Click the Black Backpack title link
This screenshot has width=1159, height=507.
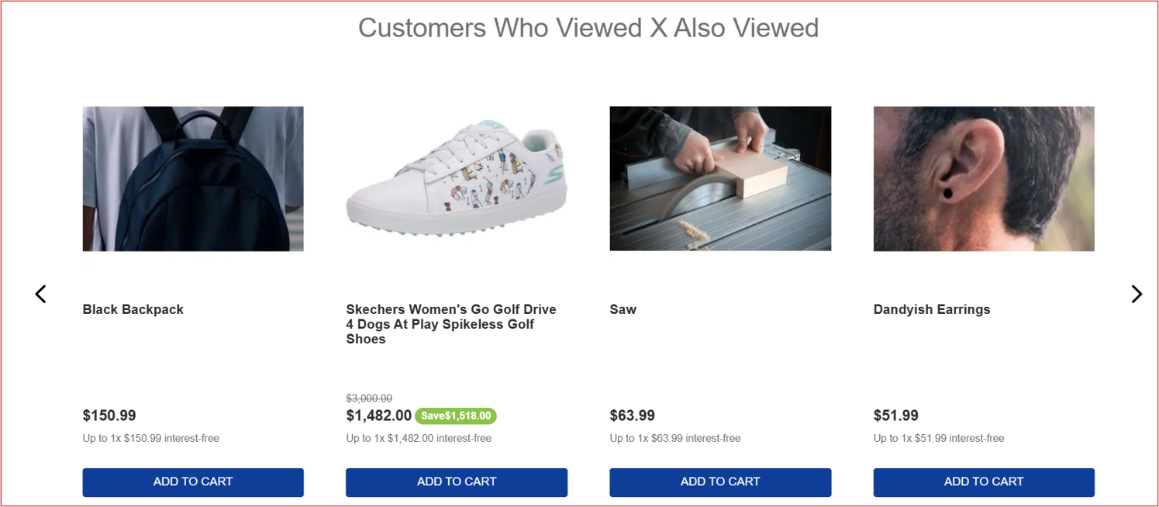[133, 309]
